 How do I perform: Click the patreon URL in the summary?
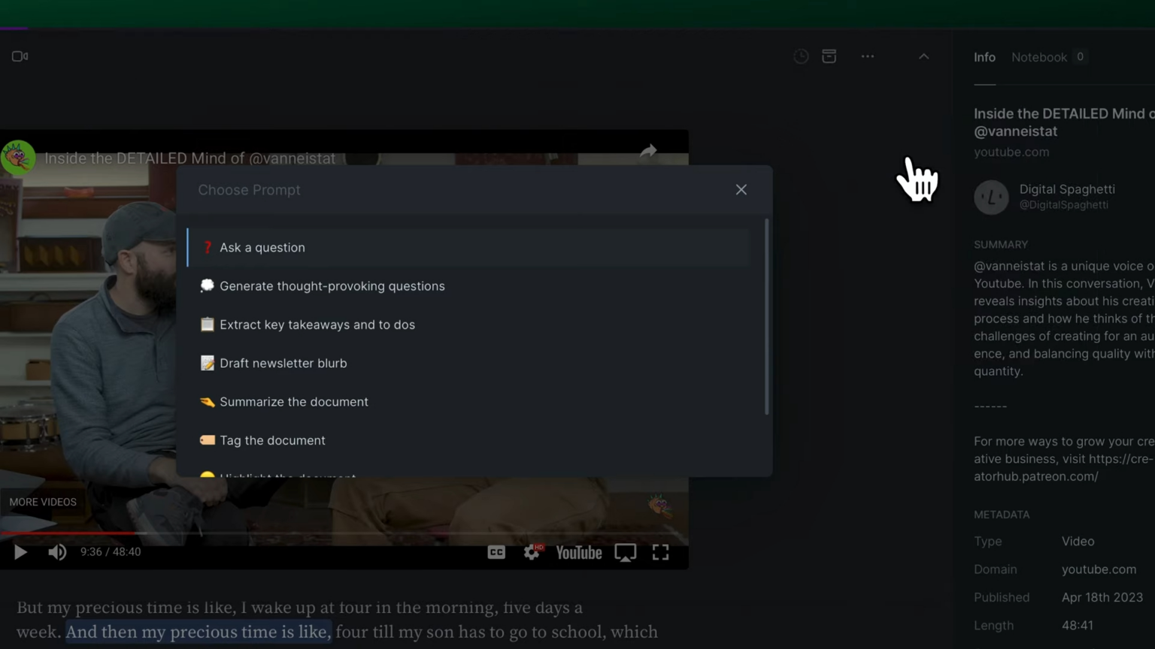[x=1063, y=467]
